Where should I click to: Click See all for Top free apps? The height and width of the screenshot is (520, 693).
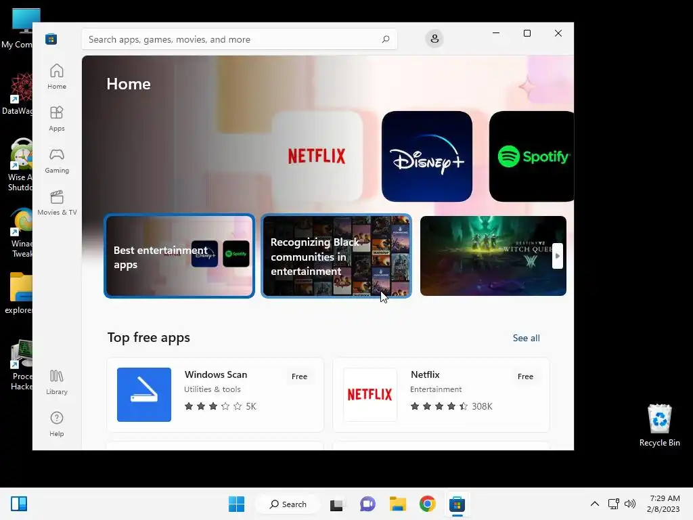526,338
